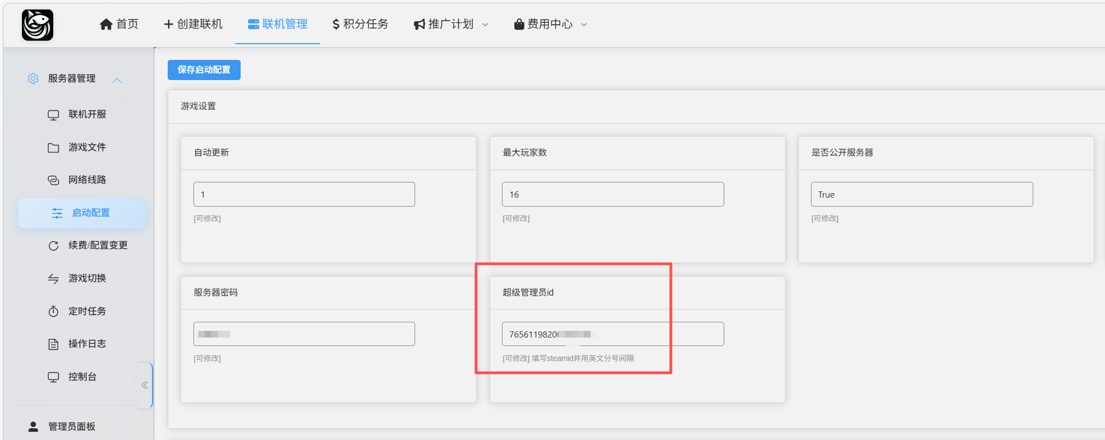Click the monitor icon beside 控制台
This screenshot has width=1105, height=440.
pos(53,377)
